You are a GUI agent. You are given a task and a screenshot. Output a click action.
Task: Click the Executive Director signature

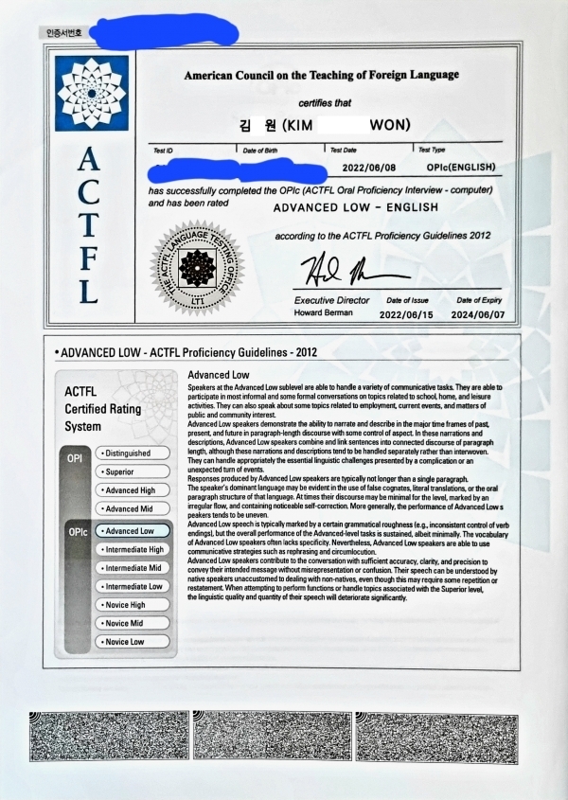(355, 271)
